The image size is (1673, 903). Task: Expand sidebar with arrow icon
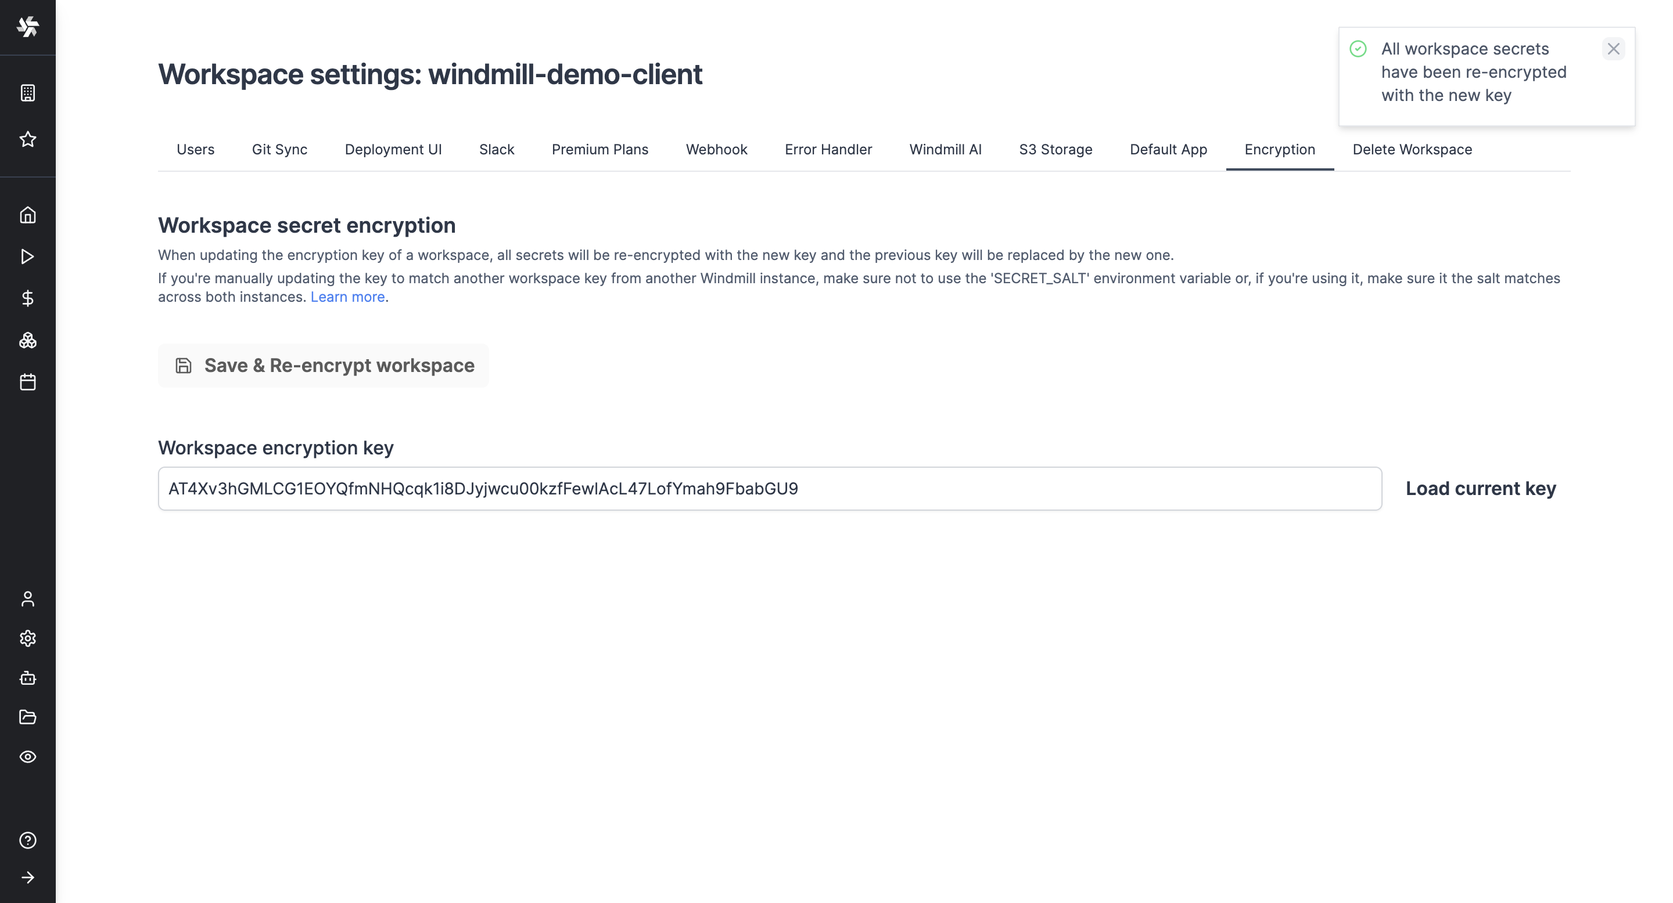[27, 877]
